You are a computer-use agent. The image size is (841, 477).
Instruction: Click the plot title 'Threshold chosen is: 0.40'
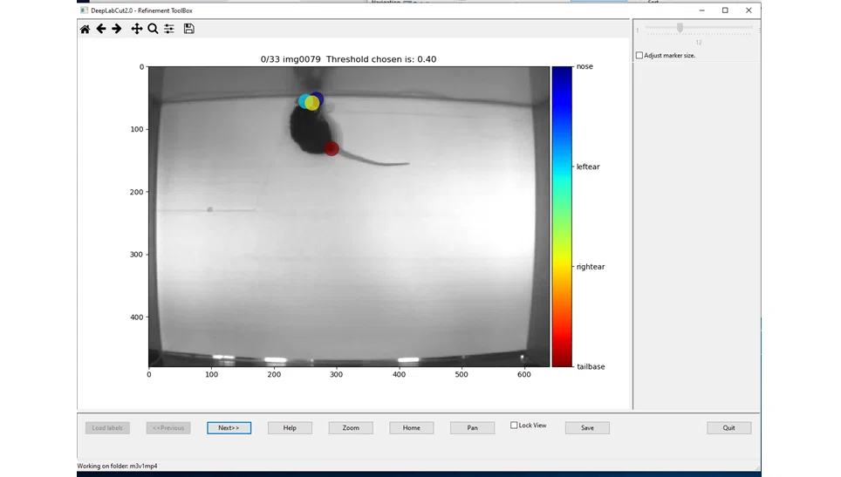381,59
